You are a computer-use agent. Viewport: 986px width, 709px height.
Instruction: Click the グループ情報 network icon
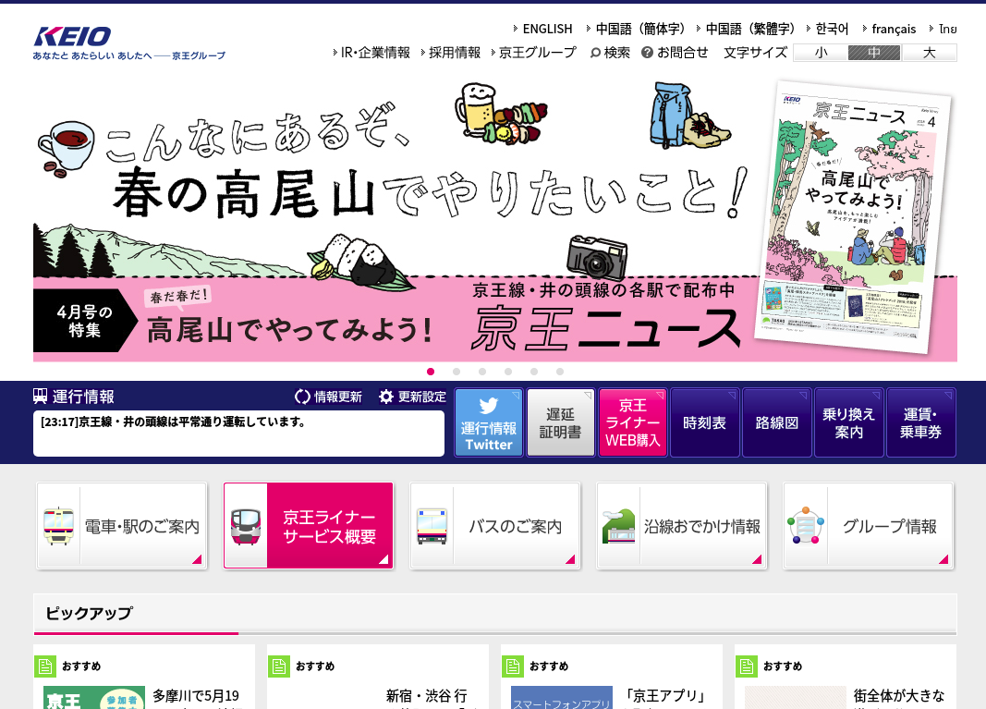(806, 525)
